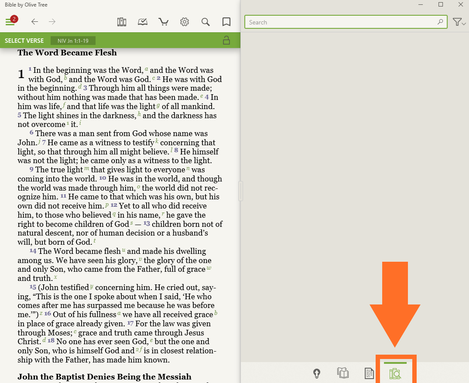The height and width of the screenshot is (383, 469).
Task: Click the split pane divider handle
Action: click(240, 191)
